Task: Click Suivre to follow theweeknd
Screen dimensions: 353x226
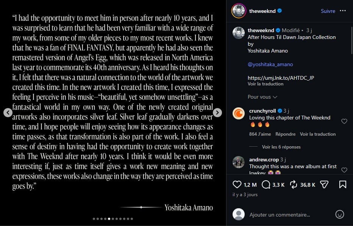Action: (328, 11)
